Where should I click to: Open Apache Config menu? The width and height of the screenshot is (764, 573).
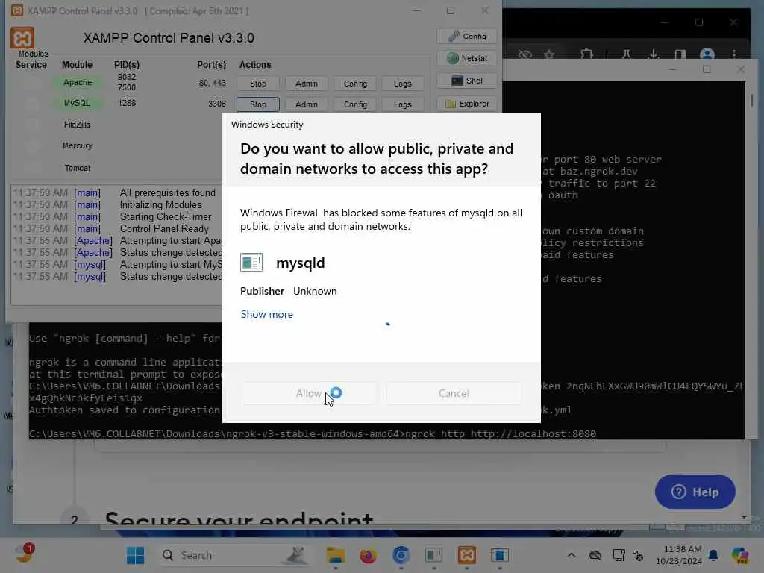pos(355,84)
